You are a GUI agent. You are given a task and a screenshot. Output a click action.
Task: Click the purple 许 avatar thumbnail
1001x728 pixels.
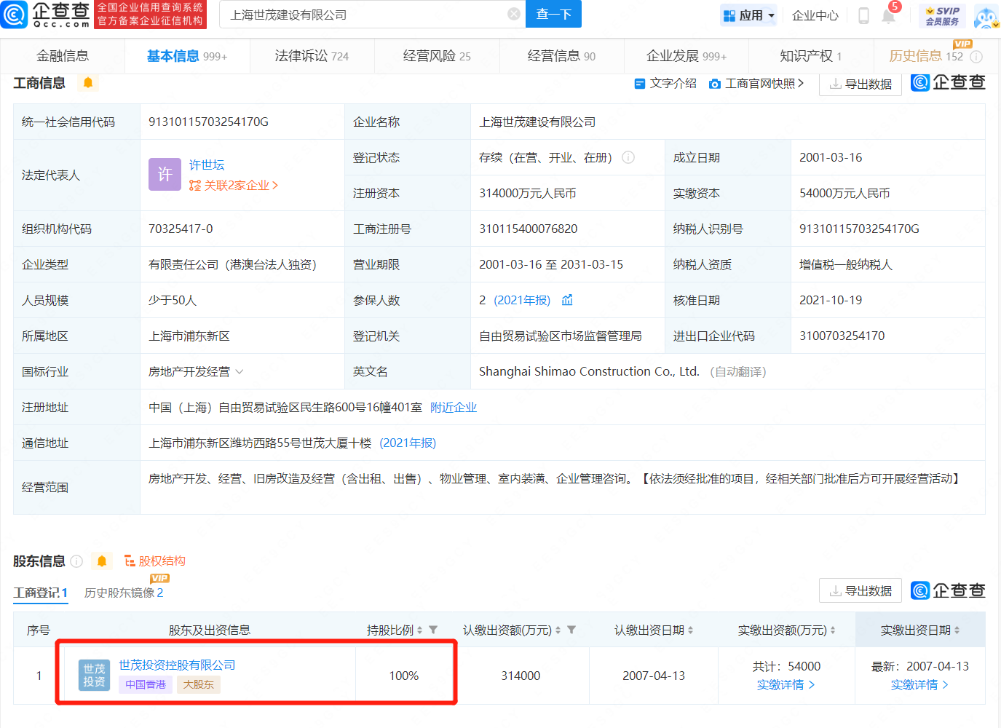point(165,175)
